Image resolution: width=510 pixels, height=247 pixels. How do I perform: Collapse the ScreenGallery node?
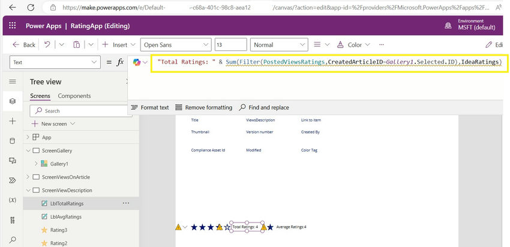pyautogui.click(x=28, y=150)
